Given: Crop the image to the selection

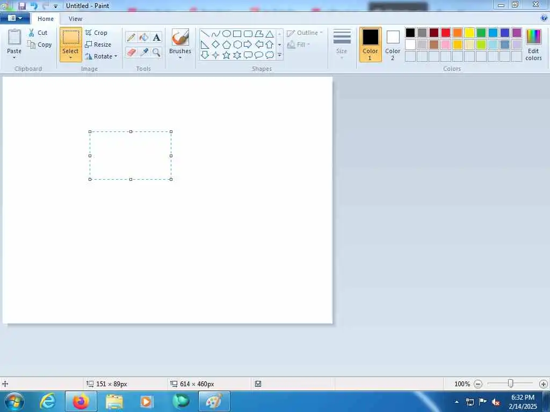Looking at the screenshot, I should point(96,33).
